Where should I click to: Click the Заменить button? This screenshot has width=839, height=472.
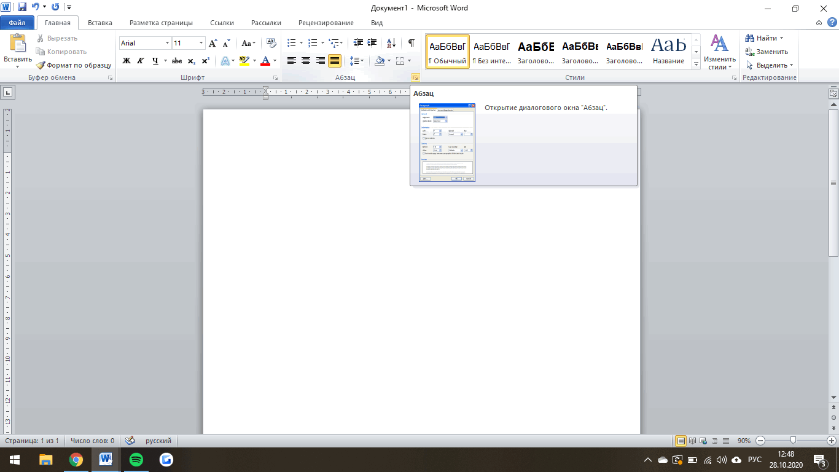click(767, 52)
